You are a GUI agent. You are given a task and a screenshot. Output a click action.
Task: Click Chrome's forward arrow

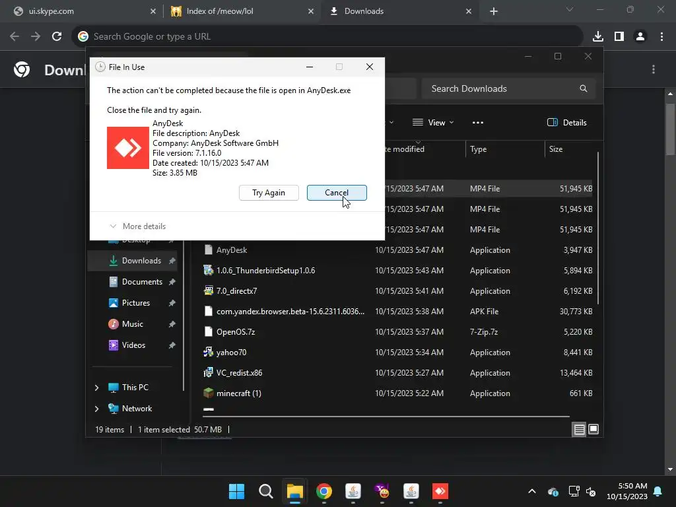tap(36, 37)
